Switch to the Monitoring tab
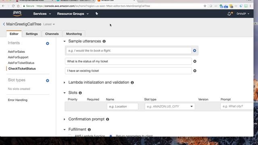 click(x=74, y=34)
